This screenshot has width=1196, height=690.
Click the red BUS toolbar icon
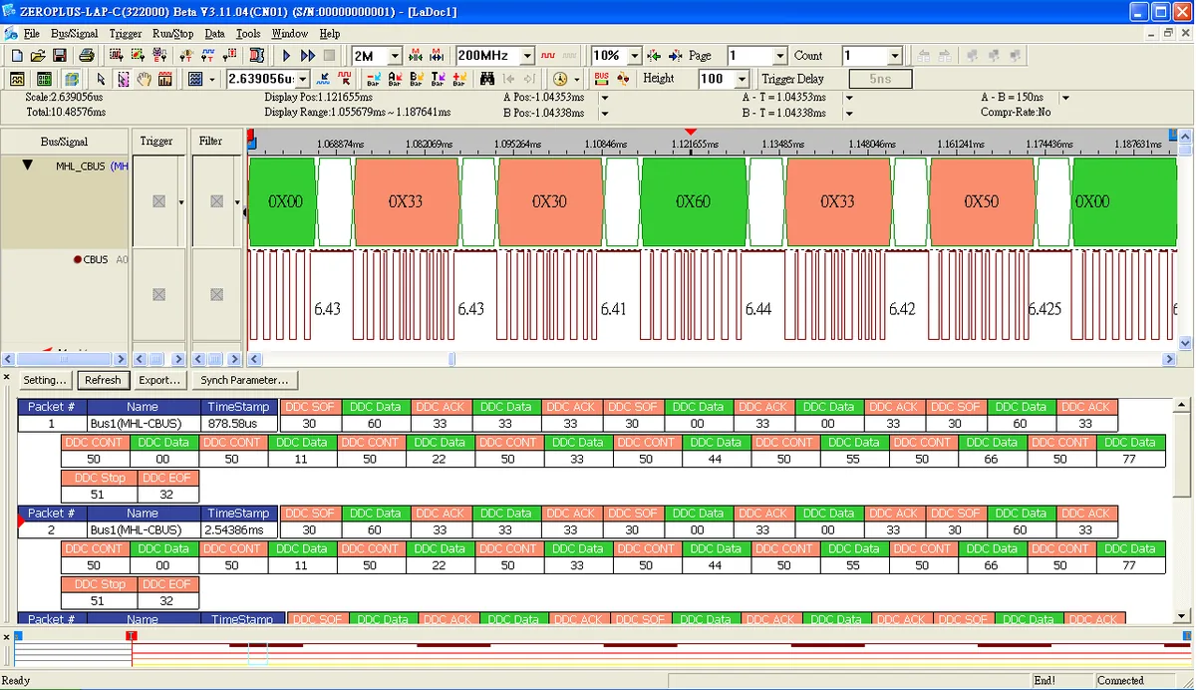coord(602,78)
